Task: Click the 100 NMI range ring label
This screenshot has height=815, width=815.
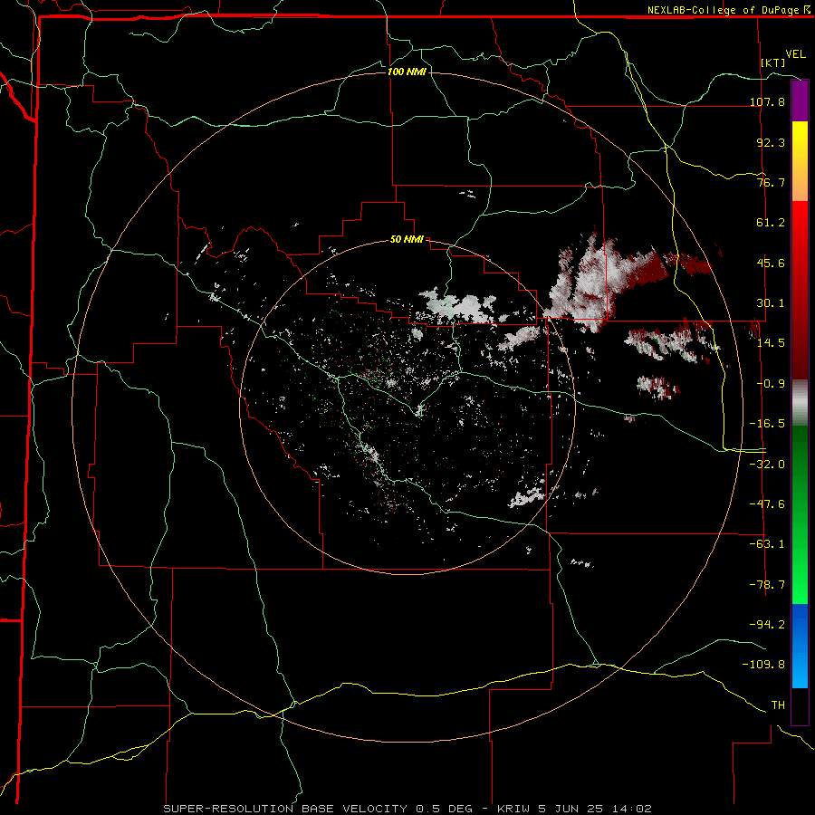Action: pos(407,72)
